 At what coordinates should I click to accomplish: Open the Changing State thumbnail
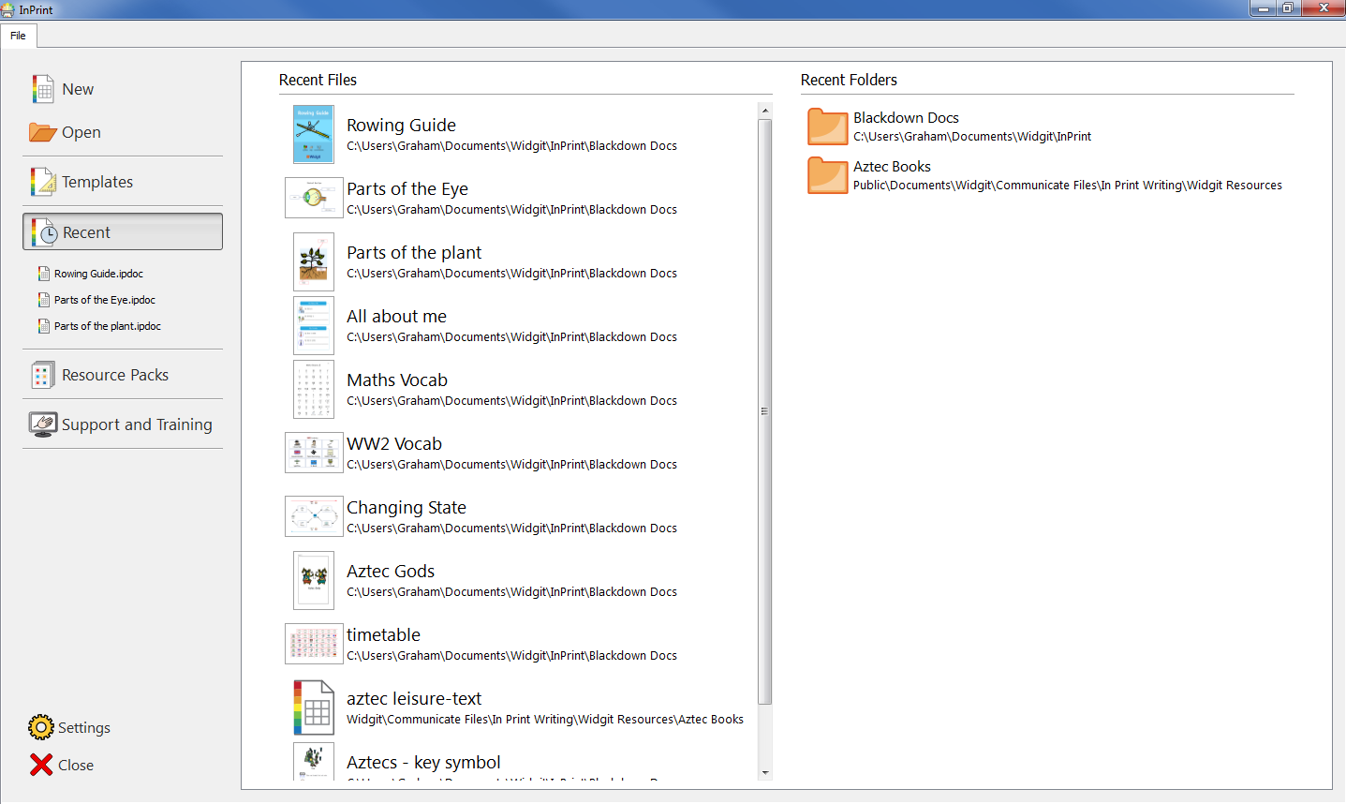click(314, 516)
